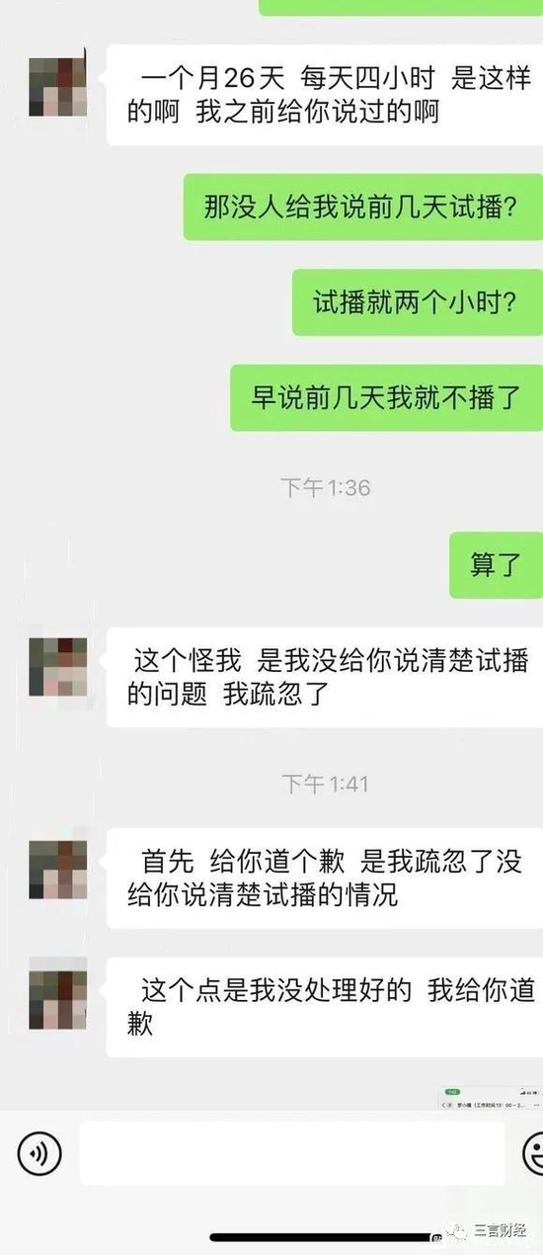The height and width of the screenshot is (1255, 543).
Task: Tap avatar beside 一个月26天 message
Action: coord(58,87)
